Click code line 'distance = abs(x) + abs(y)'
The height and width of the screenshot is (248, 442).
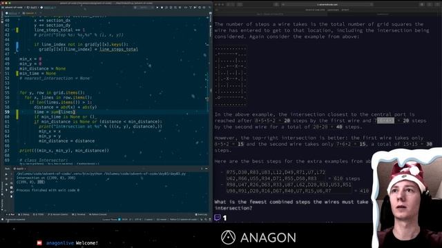click(x=66, y=107)
